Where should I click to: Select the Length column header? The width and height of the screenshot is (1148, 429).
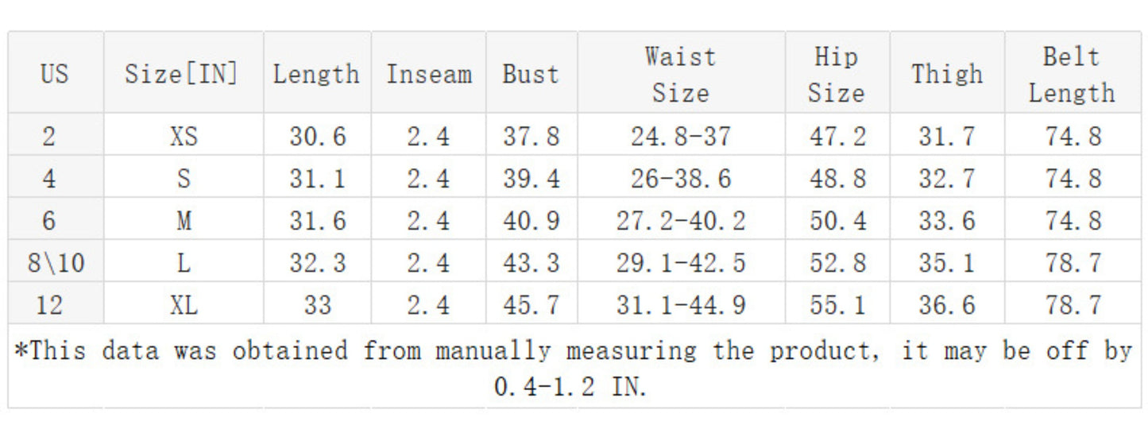(x=316, y=74)
